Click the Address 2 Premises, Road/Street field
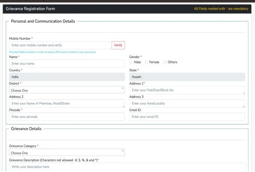 67,103
